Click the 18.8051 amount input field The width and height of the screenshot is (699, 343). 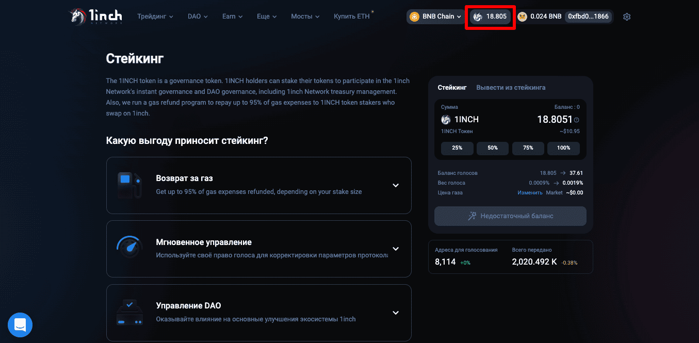point(556,120)
